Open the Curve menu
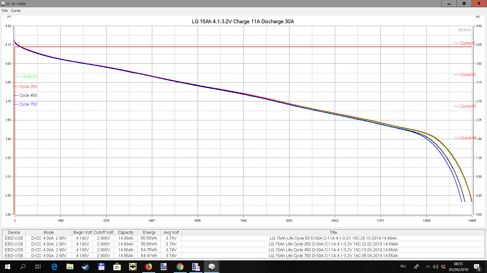487x273 pixels. pos(16,11)
